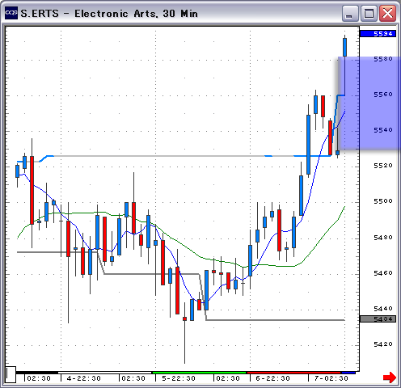Click the 5480 price scale label
The height and width of the screenshot is (388, 401).
point(383,237)
